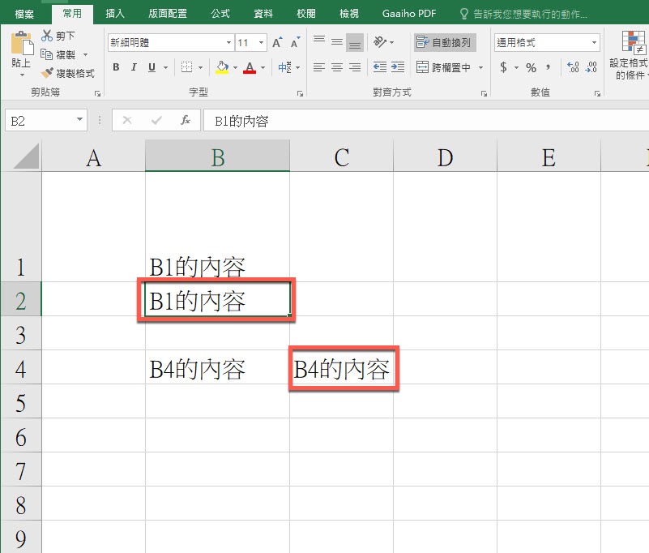Switch to the 插入 tab
Image resolution: width=649 pixels, height=553 pixels.
coord(115,14)
